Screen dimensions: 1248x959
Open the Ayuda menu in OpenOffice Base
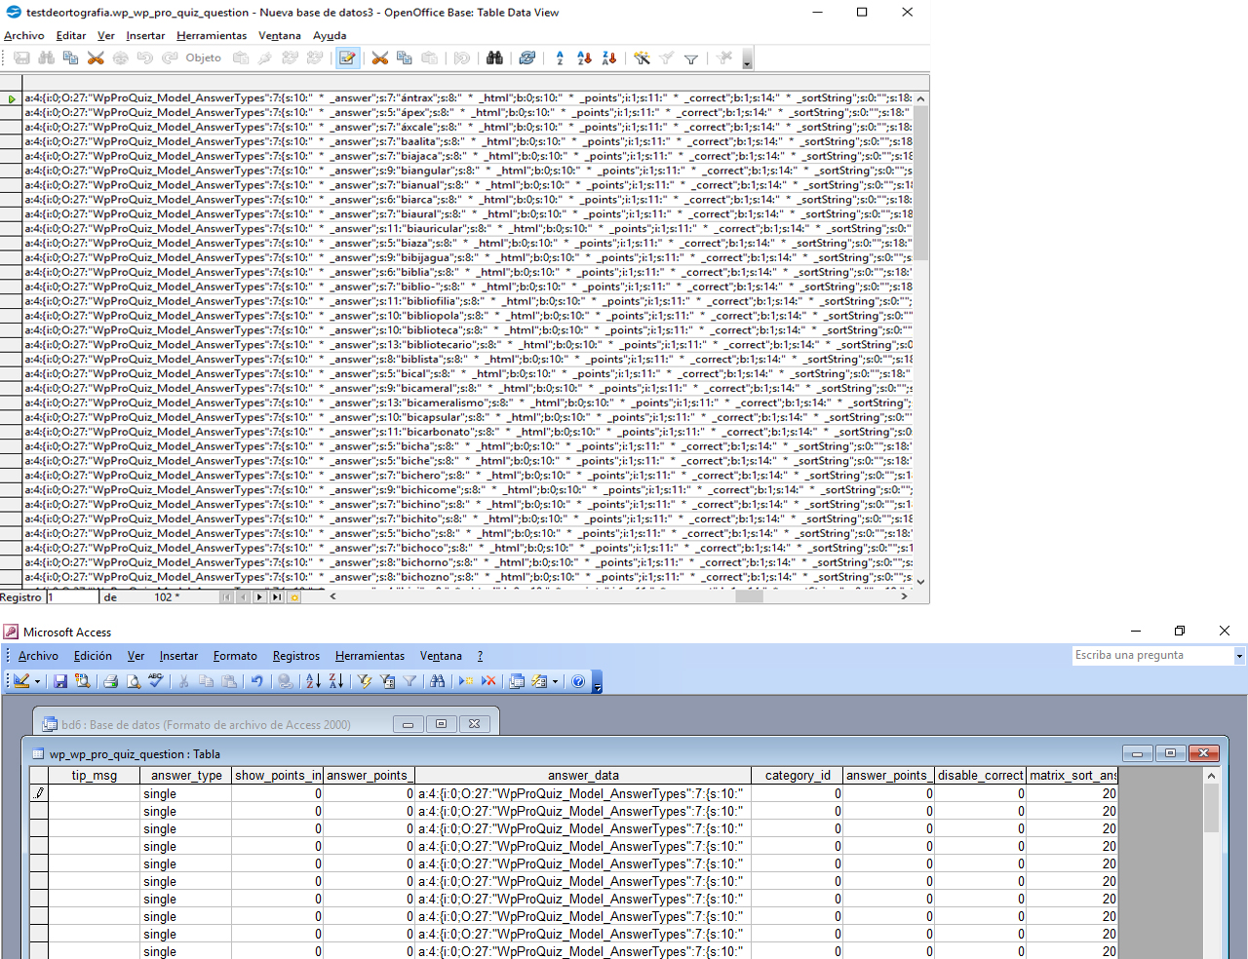(x=330, y=35)
